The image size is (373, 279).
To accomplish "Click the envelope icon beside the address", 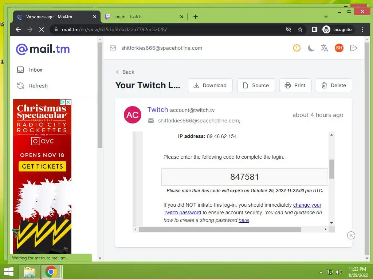I will [113, 48].
